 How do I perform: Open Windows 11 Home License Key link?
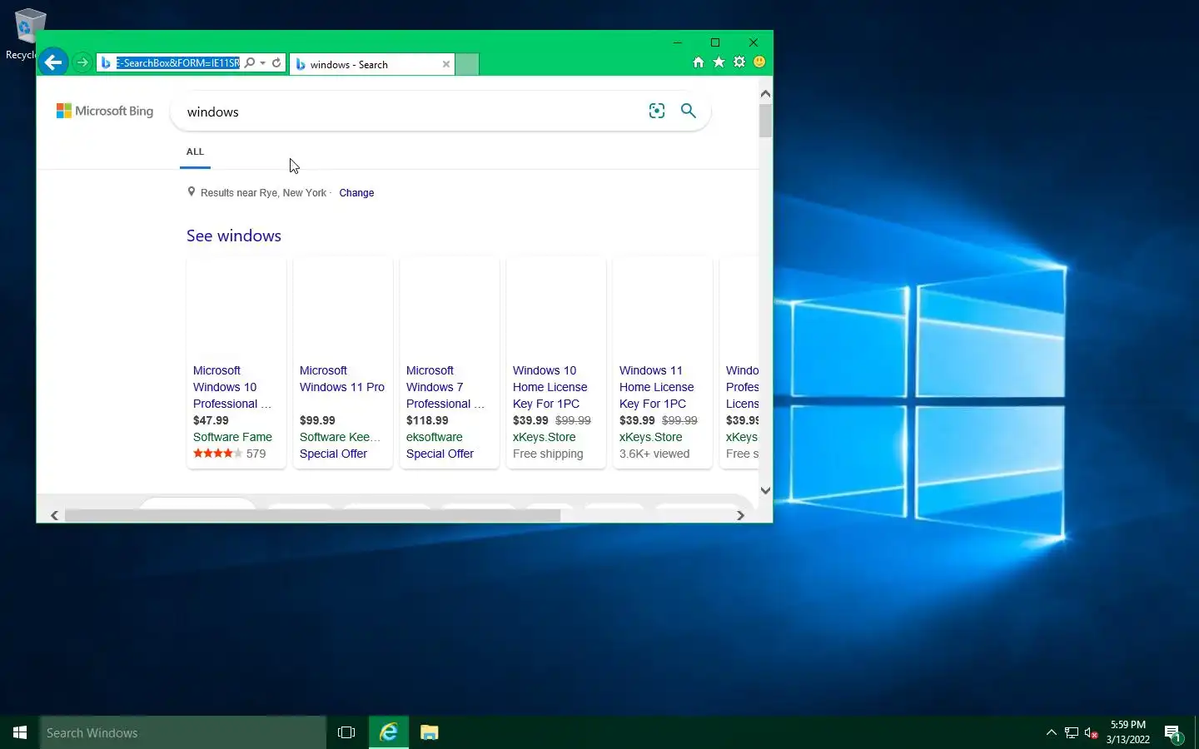coord(657,387)
